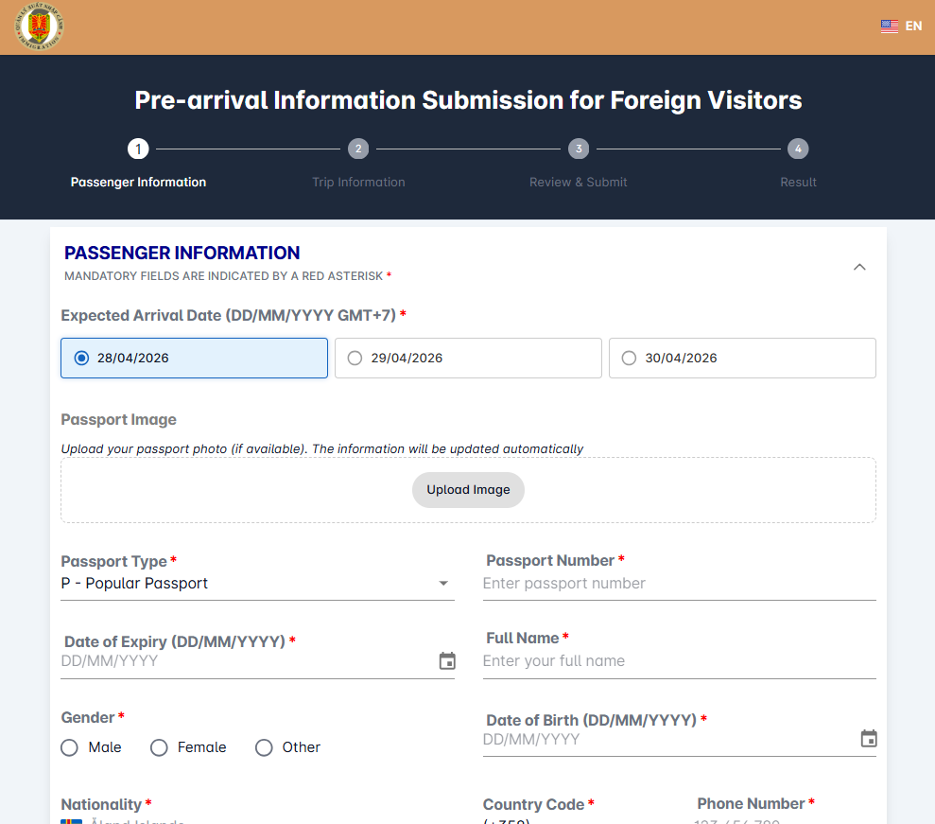Open the Date of Birth calendar icon
Screen dimensions: 935x824
tap(868, 738)
